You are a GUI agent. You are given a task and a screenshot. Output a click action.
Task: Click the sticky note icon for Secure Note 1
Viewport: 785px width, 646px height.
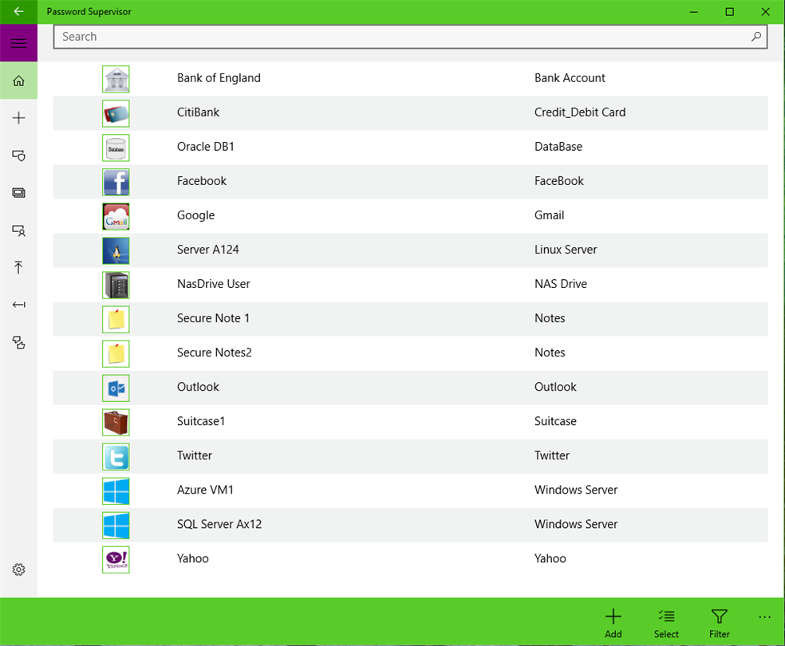[116, 319]
